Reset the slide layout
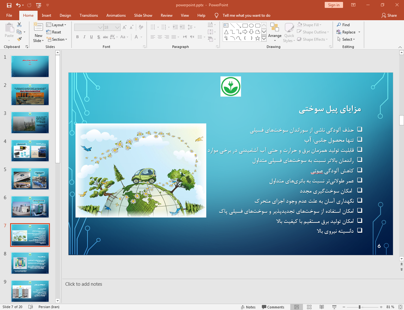Viewport: 404px width, 310px height. 54,32
